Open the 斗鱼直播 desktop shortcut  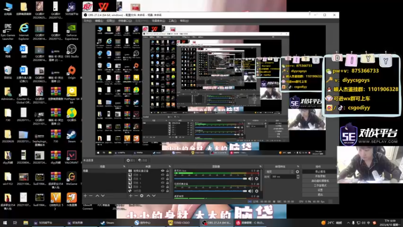[x=72, y=200]
